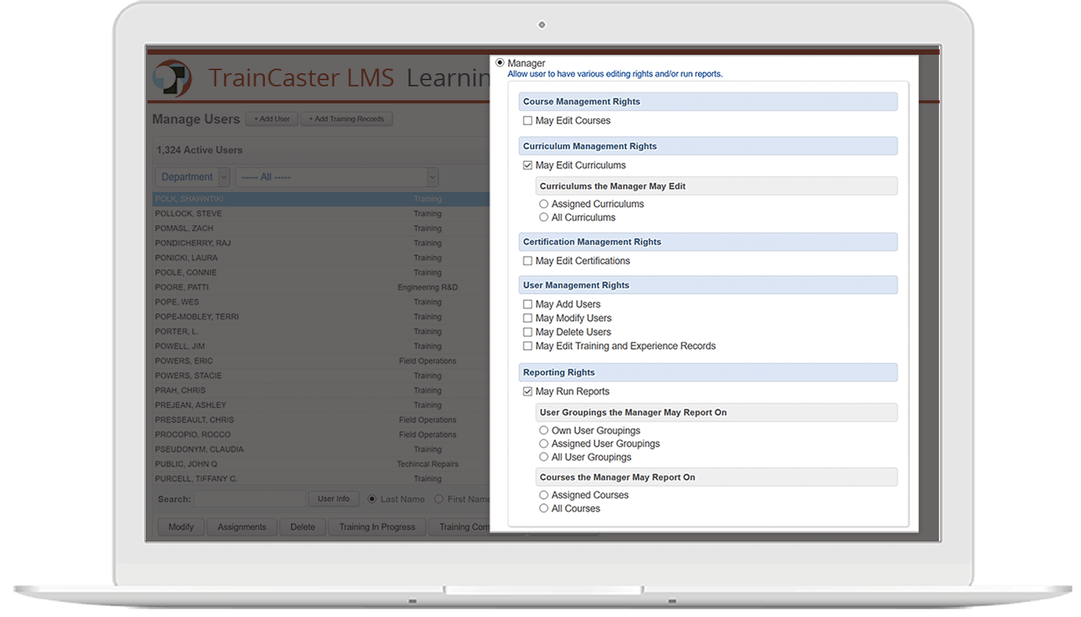Click the User Info button
The height and width of the screenshot is (617, 1081).
click(334, 499)
